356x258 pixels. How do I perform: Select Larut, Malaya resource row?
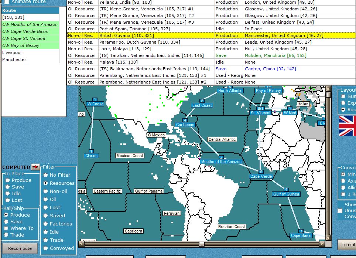pos(211,49)
